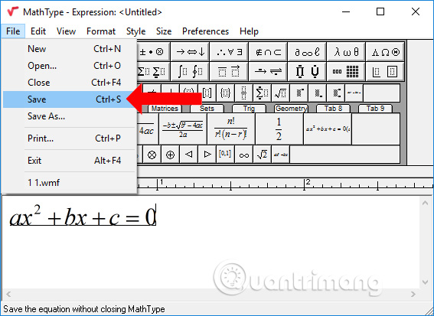This screenshot has height=316, width=434.
Task: Switch to the Matrices tab
Action: pos(165,109)
